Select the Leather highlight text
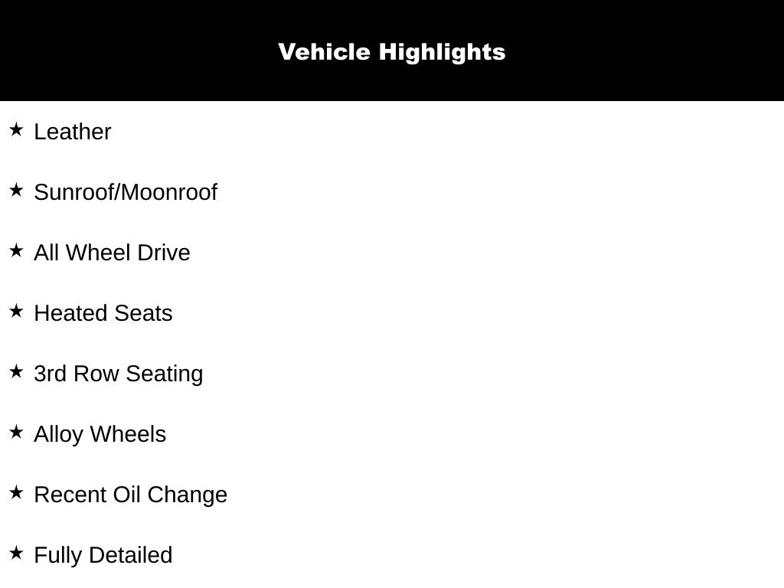Screen dimensions: 784x588 point(73,132)
